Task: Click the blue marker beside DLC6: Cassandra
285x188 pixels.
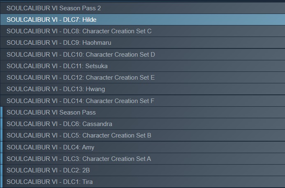Action: (x=1, y=124)
